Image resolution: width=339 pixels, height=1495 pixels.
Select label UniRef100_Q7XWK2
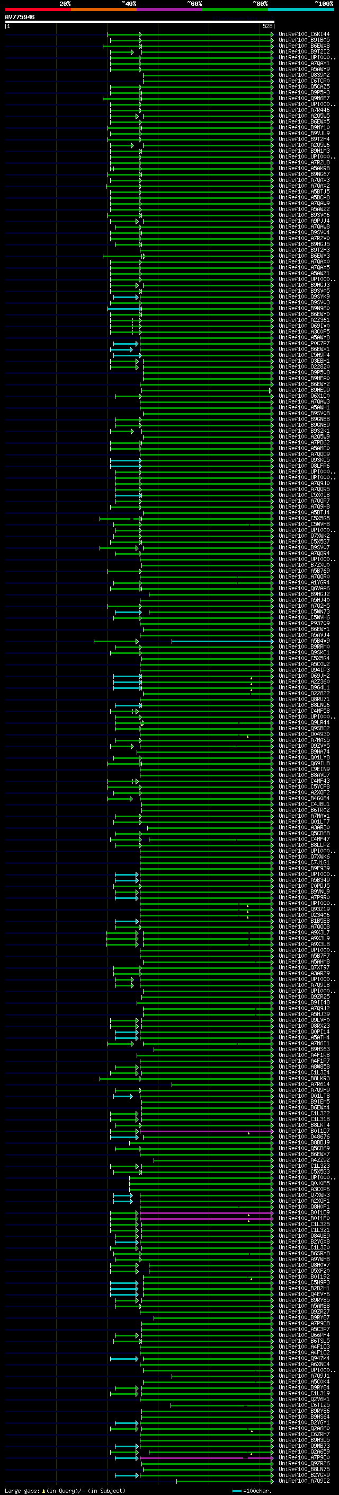[x=304, y=536]
